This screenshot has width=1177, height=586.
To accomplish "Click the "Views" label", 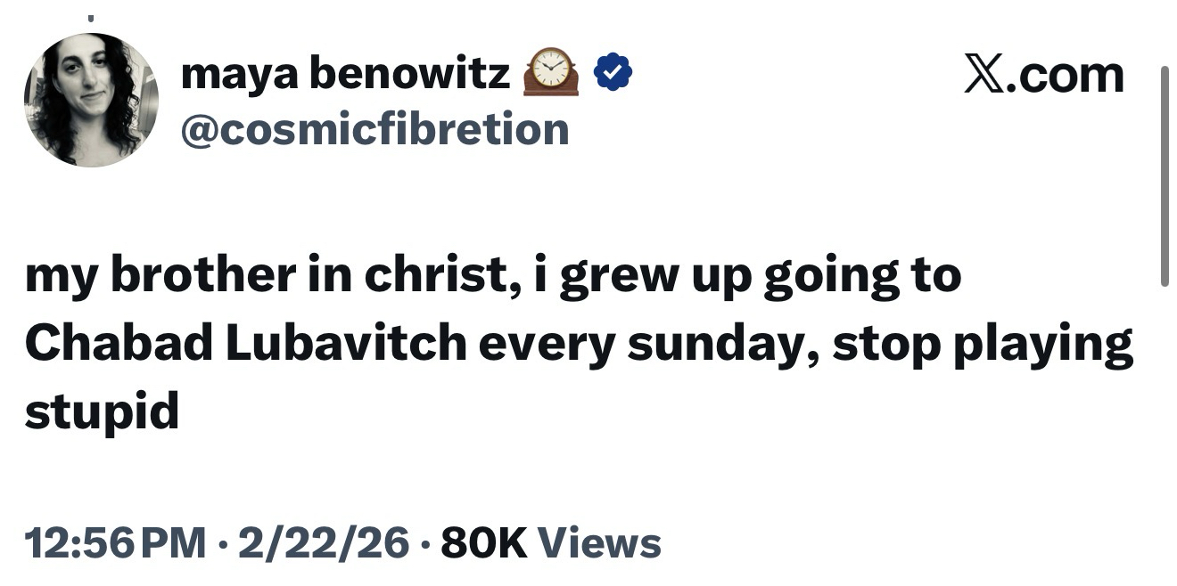I will 600,543.
